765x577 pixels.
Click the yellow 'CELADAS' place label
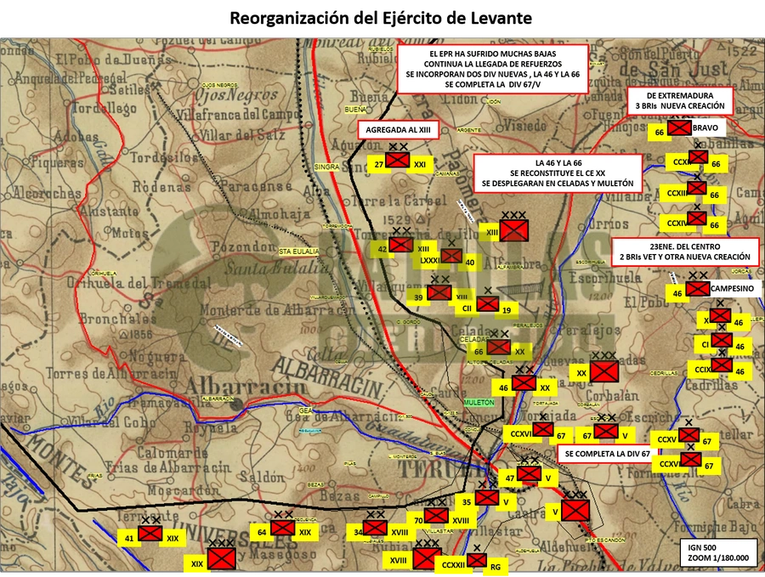pos(473,339)
